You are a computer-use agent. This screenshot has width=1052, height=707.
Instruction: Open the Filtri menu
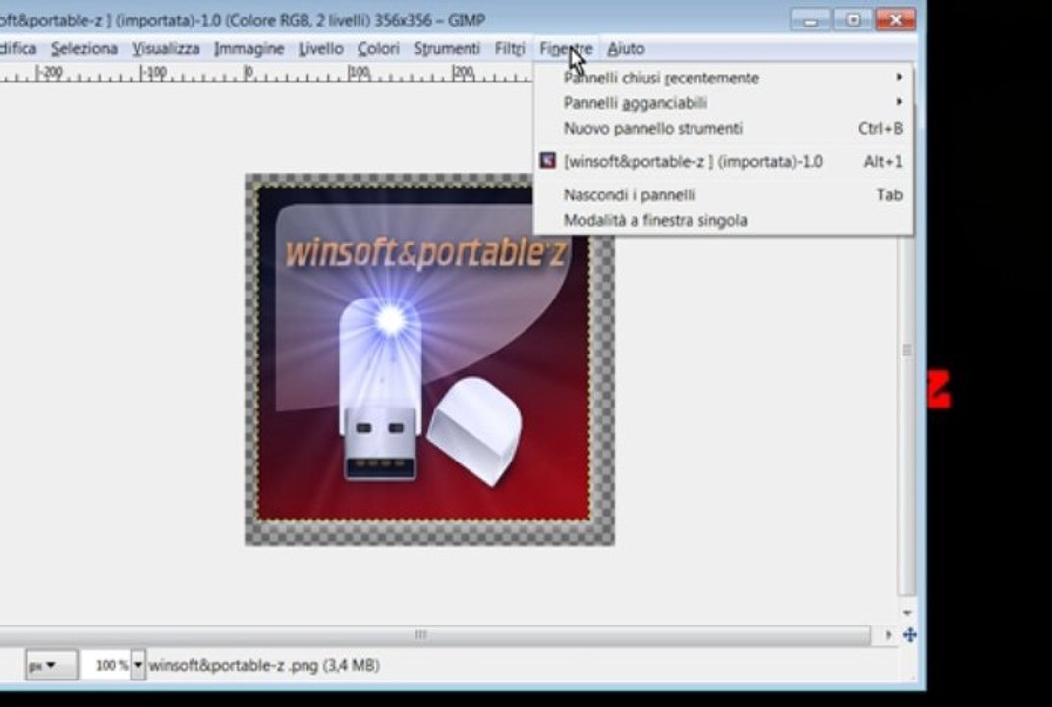click(x=510, y=49)
